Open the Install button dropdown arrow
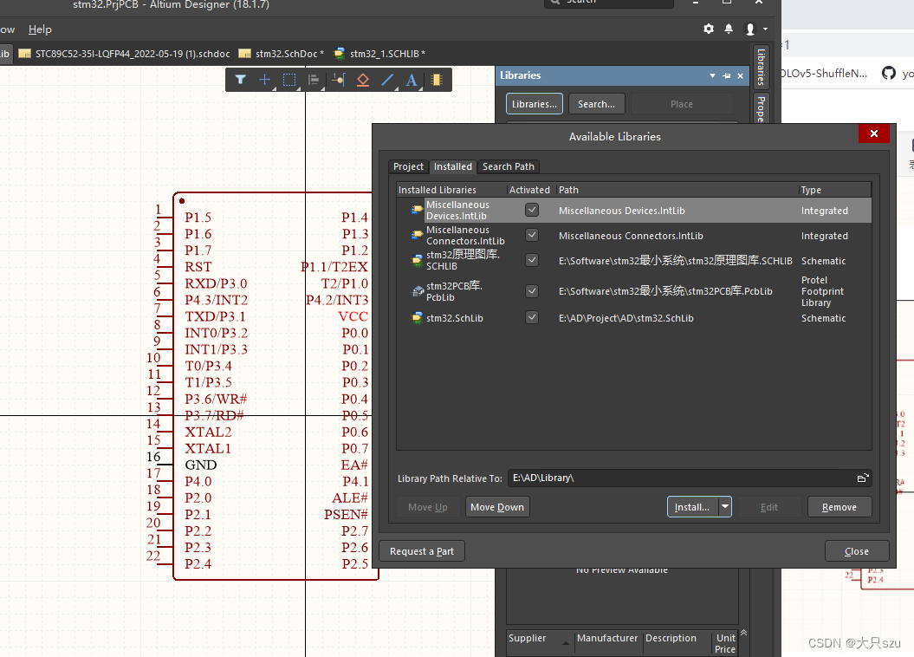The width and height of the screenshot is (914, 657). [725, 506]
